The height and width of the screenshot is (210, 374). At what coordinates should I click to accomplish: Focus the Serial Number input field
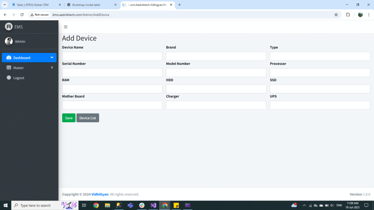[x=112, y=73]
